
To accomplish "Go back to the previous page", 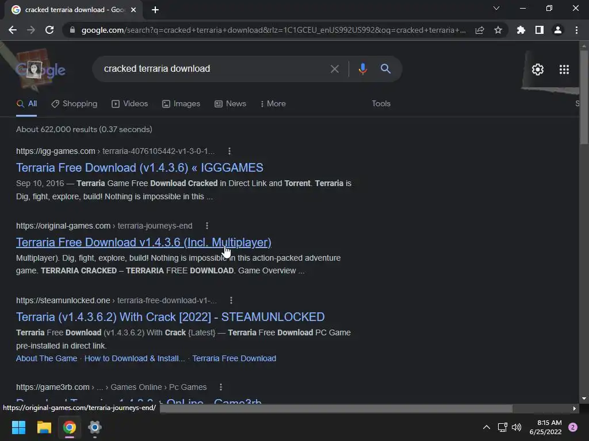I will (x=13, y=30).
